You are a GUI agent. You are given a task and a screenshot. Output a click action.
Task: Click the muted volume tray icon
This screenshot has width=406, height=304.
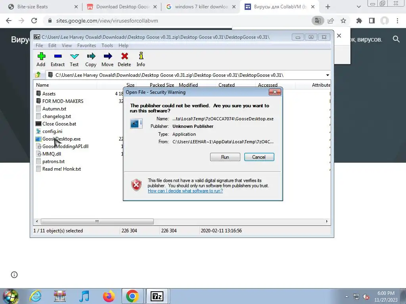(366, 296)
